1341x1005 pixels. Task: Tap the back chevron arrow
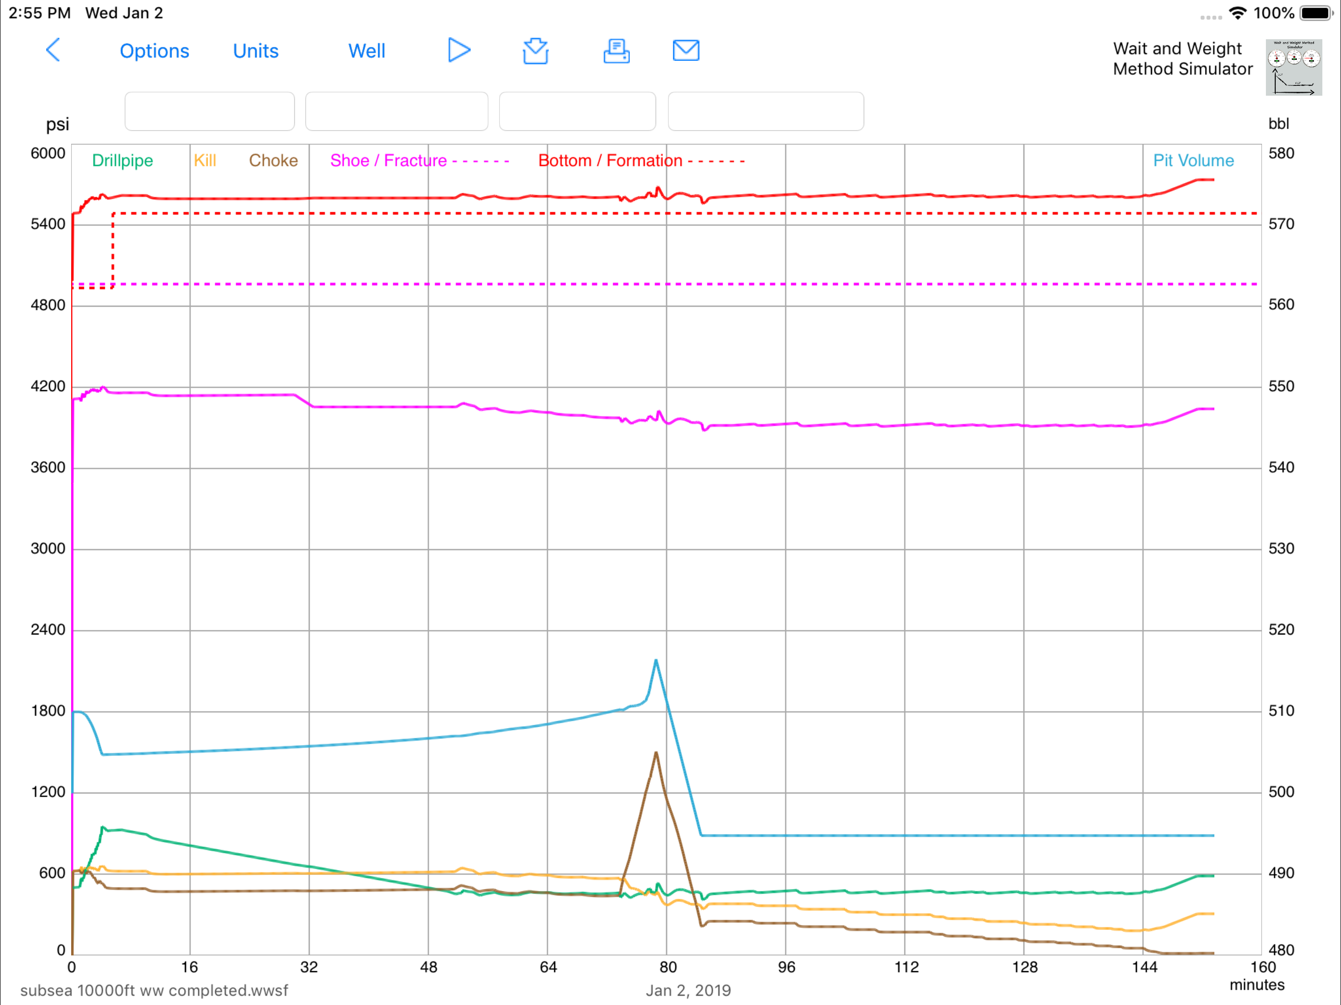click(54, 51)
